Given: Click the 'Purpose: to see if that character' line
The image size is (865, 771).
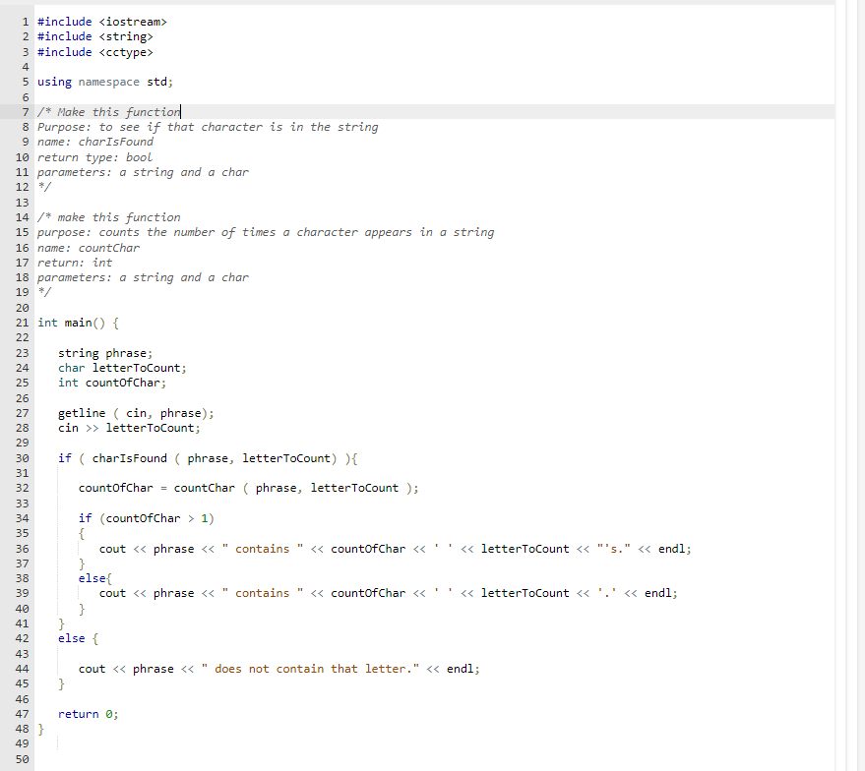Looking at the screenshot, I should click(x=208, y=127).
